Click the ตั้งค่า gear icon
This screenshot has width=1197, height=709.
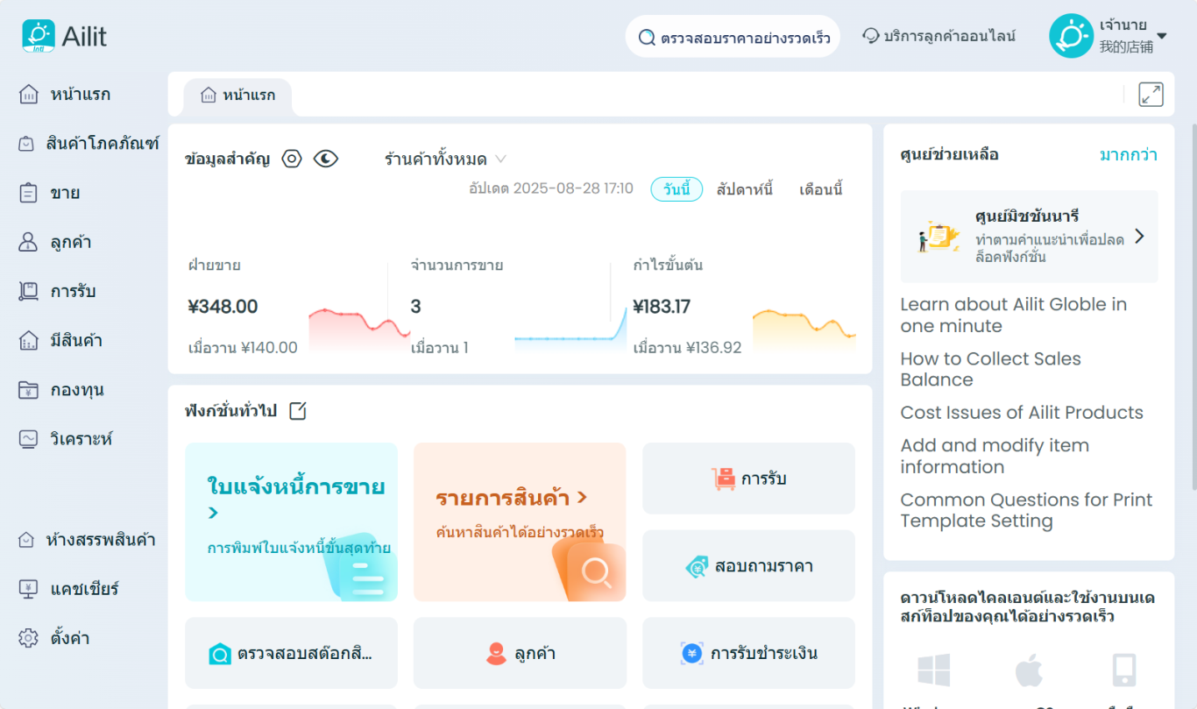click(x=29, y=638)
